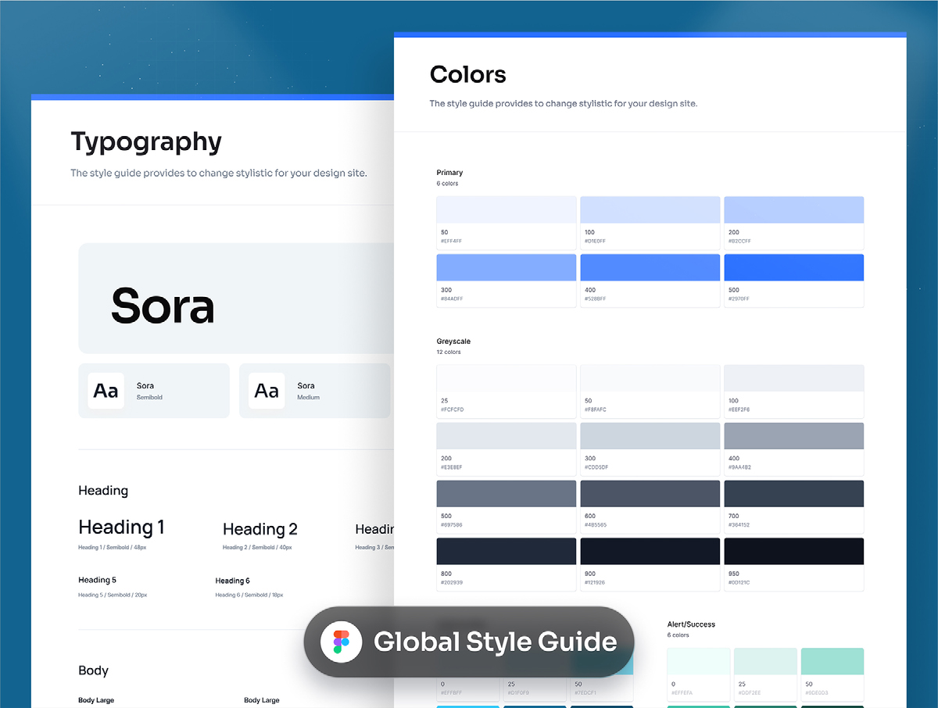This screenshot has height=708, width=938.
Task: Select the Greyscale 700 swatch #364152
Action: click(794, 507)
